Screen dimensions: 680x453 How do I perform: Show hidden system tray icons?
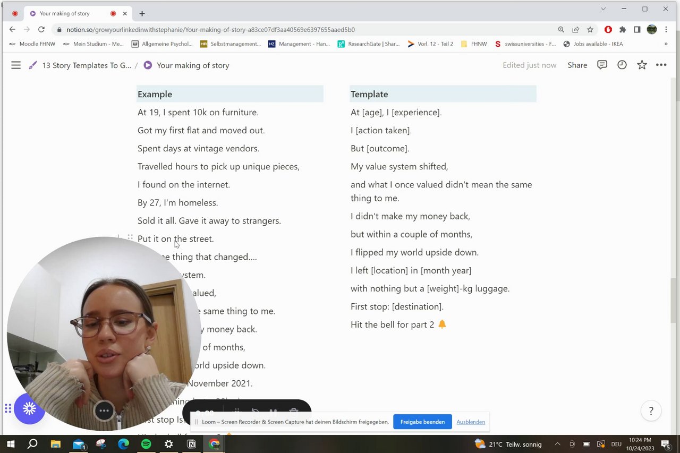tap(557, 444)
